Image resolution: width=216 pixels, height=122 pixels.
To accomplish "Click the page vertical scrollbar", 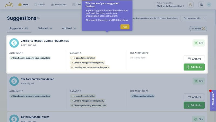I will point(215,17).
